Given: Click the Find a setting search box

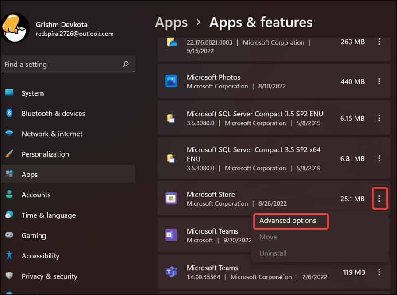Looking at the screenshot, I should click(68, 64).
